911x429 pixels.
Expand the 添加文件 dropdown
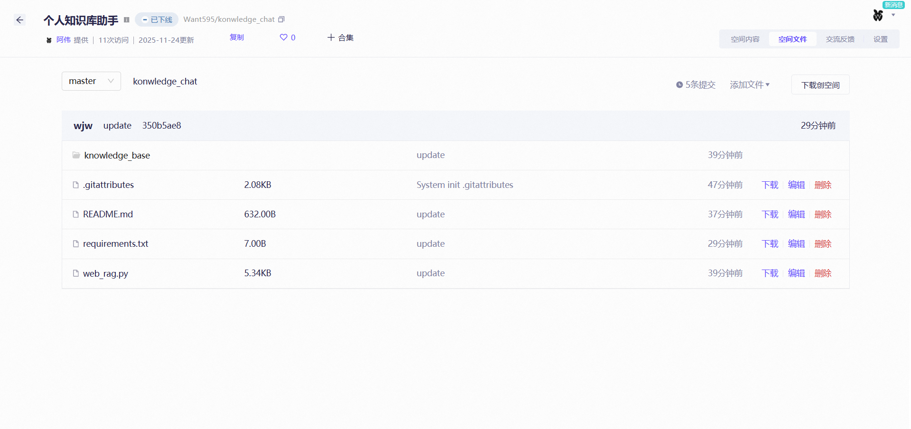pos(750,84)
